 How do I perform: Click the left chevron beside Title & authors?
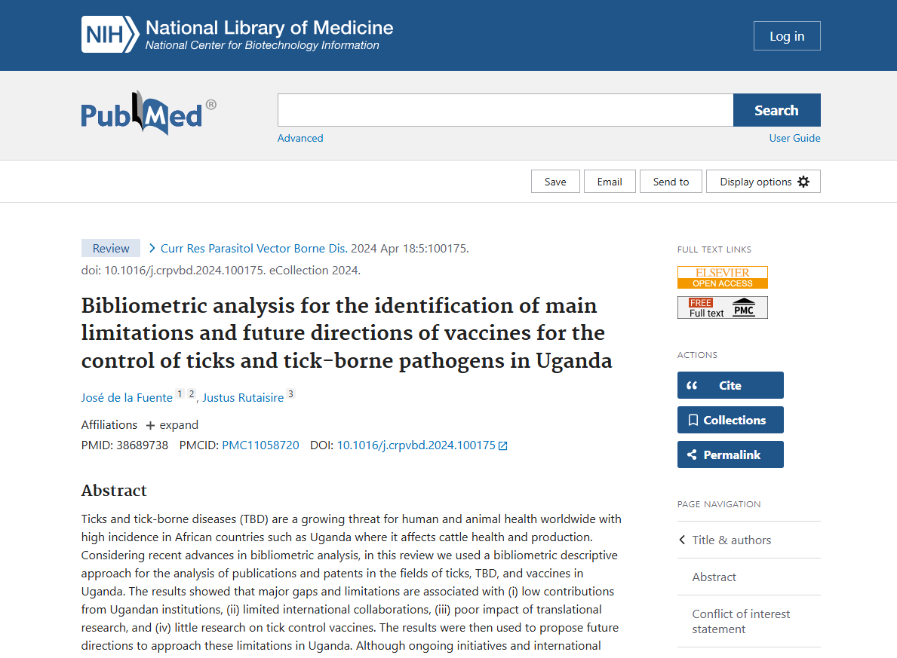682,540
